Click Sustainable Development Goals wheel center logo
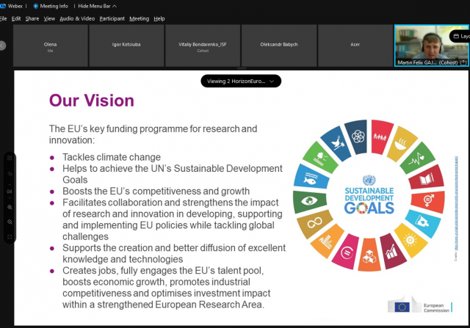470x328 pixels. click(x=369, y=195)
